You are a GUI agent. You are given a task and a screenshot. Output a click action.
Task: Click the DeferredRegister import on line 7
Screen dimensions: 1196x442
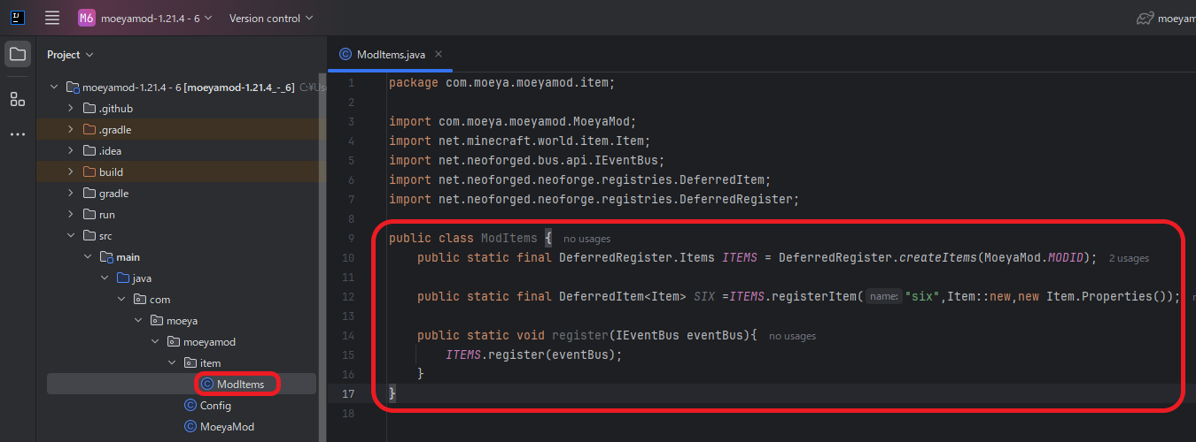click(x=594, y=199)
